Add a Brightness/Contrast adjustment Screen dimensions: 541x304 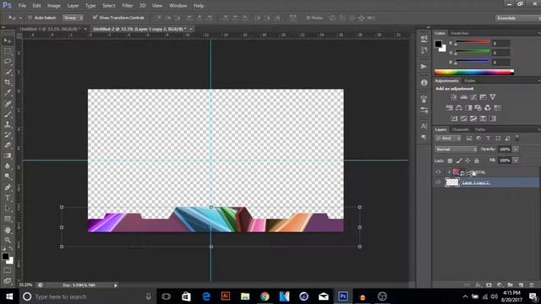click(454, 97)
